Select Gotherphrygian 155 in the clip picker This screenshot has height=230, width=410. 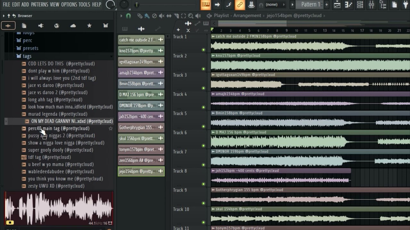pos(141,127)
